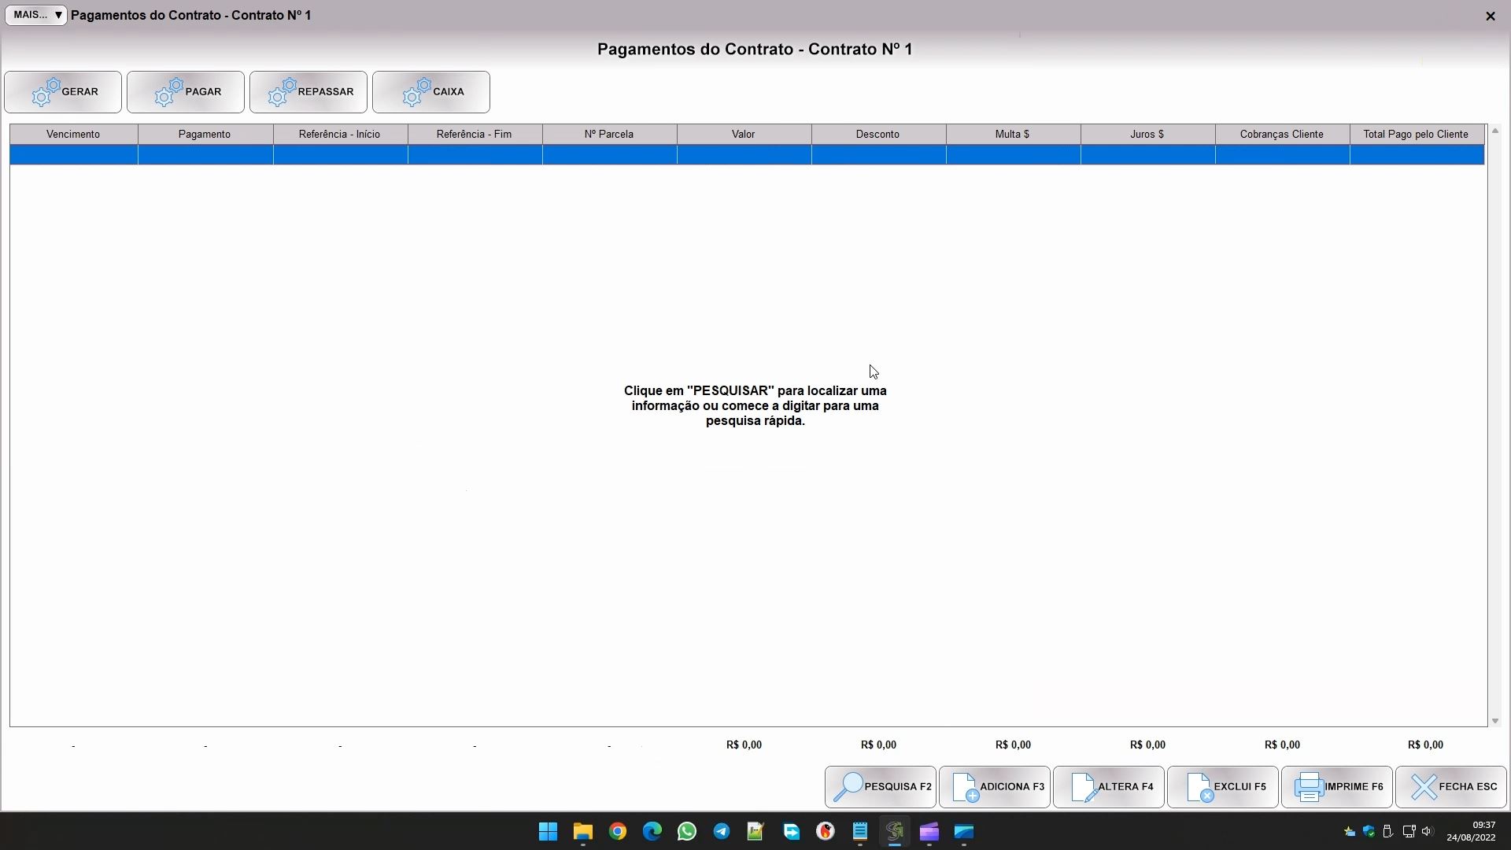Edit the record with ALTERA F4
1511x850 pixels.
click(1109, 787)
